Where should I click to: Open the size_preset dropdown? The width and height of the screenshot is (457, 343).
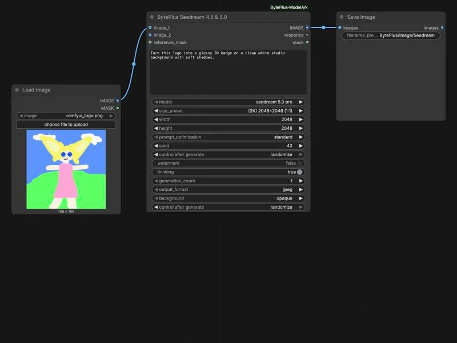(228, 110)
